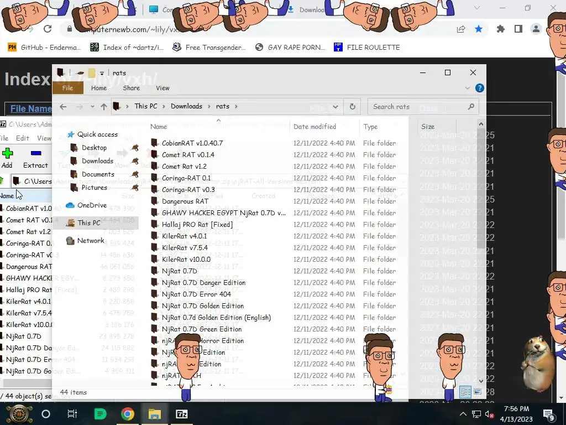The image size is (566, 425).
Task: Refresh the rats folder view
Action: pyautogui.click(x=352, y=107)
